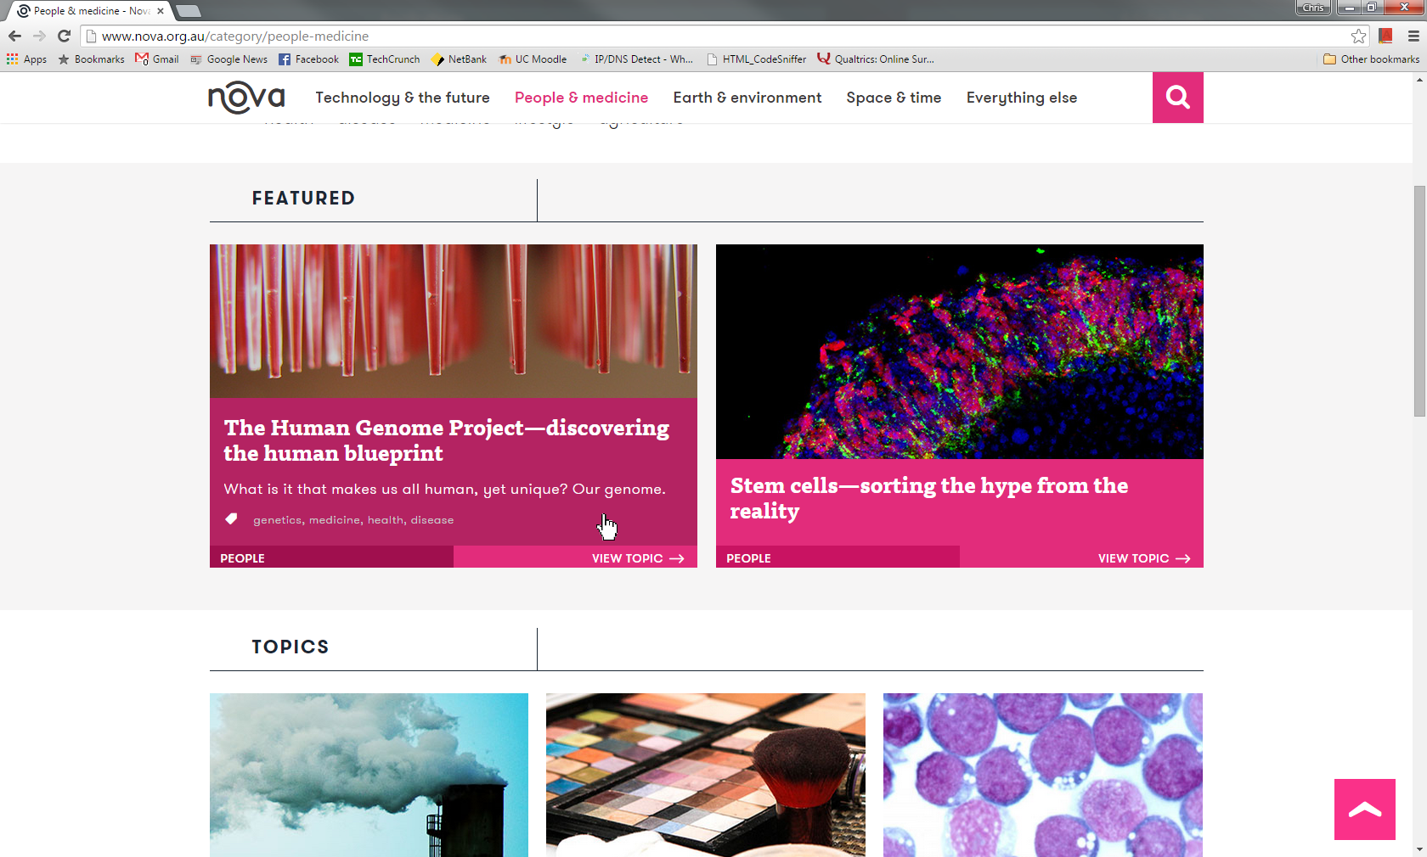Click the browser back arrow

pyautogui.click(x=14, y=36)
